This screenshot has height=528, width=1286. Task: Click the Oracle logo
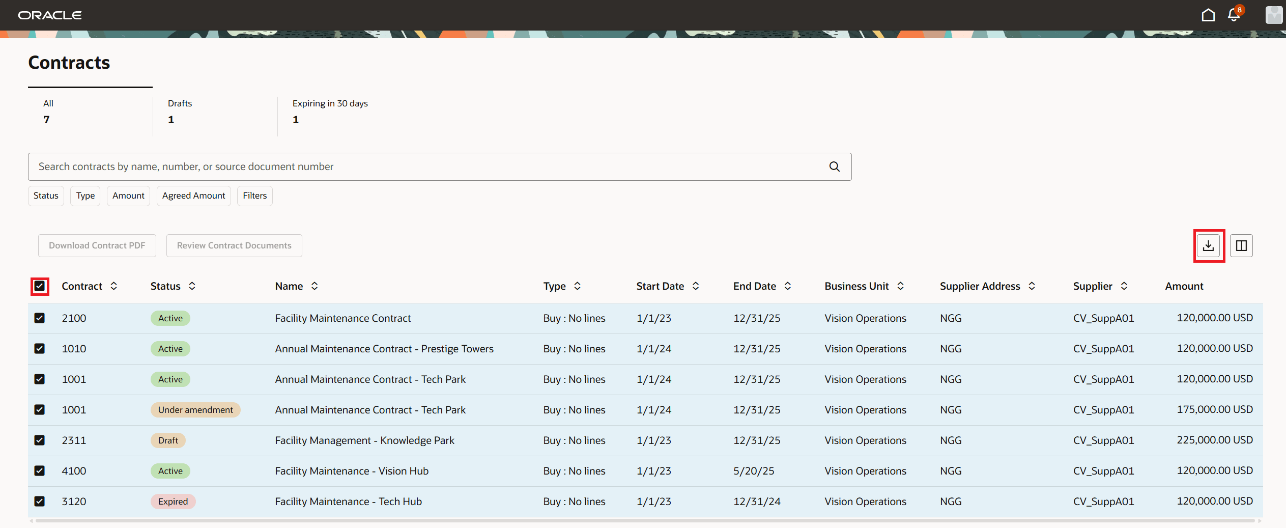coord(49,15)
